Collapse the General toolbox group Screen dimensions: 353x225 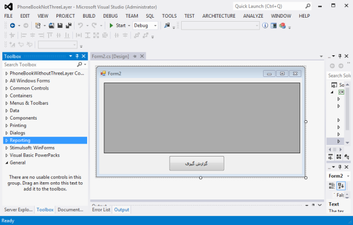point(7,162)
